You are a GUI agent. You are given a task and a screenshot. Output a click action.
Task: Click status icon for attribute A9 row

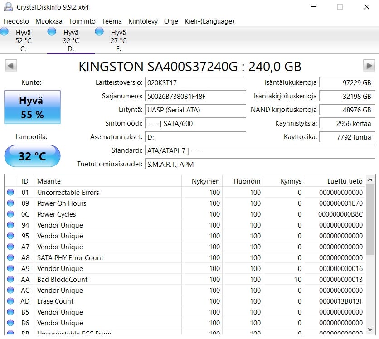click(x=10, y=268)
